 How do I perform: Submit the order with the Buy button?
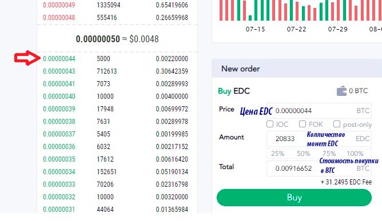(x=294, y=198)
